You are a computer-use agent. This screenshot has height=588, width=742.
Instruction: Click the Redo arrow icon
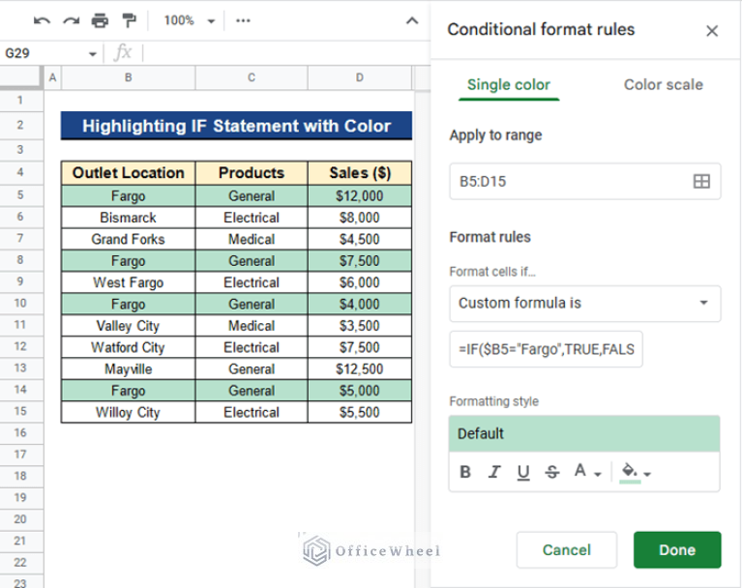tap(71, 20)
